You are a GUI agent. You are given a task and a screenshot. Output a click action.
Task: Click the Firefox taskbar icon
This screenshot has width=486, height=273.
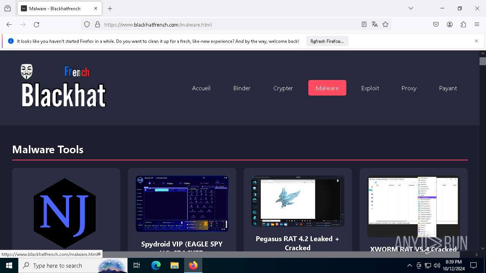click(193, 265)
